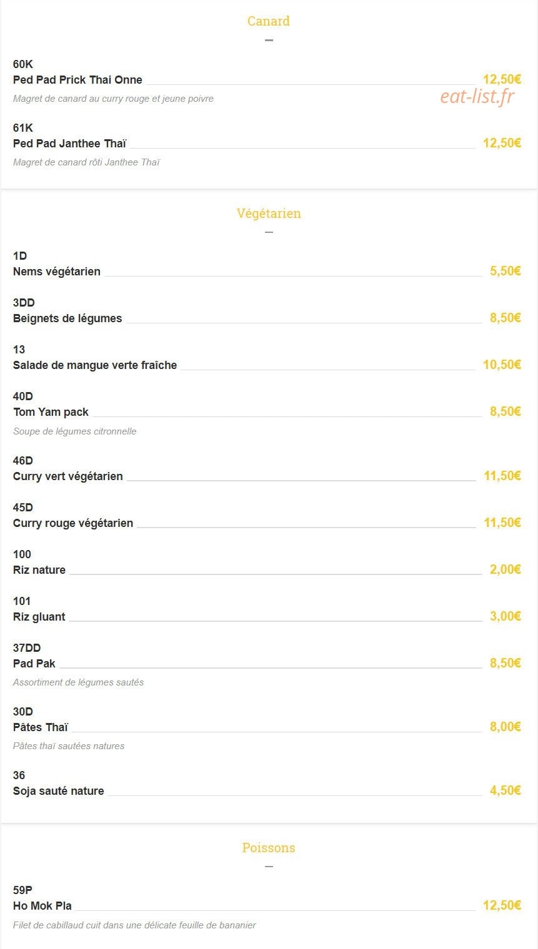538x949 pixels.
Task: Select the Ho Mok Pla fish dish
Action: coord(42,906)
